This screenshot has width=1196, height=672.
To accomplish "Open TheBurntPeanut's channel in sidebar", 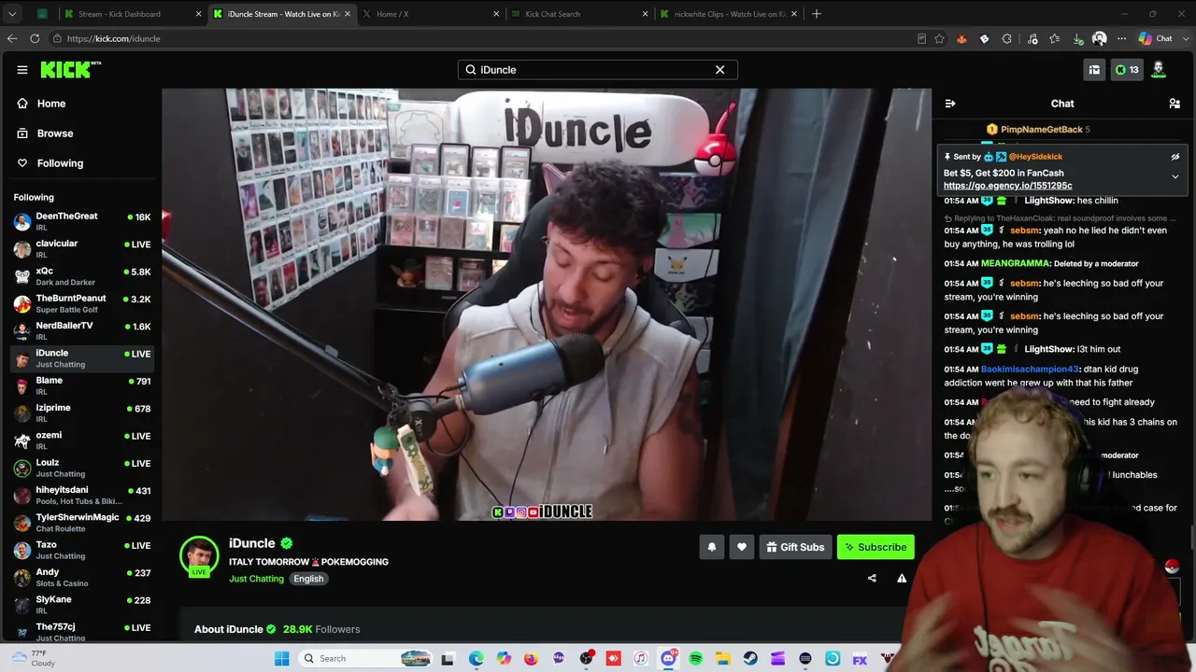I will point(82,303).
